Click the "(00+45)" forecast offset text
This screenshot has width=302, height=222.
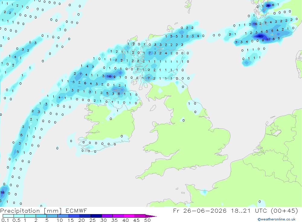[x=284, y=210]
